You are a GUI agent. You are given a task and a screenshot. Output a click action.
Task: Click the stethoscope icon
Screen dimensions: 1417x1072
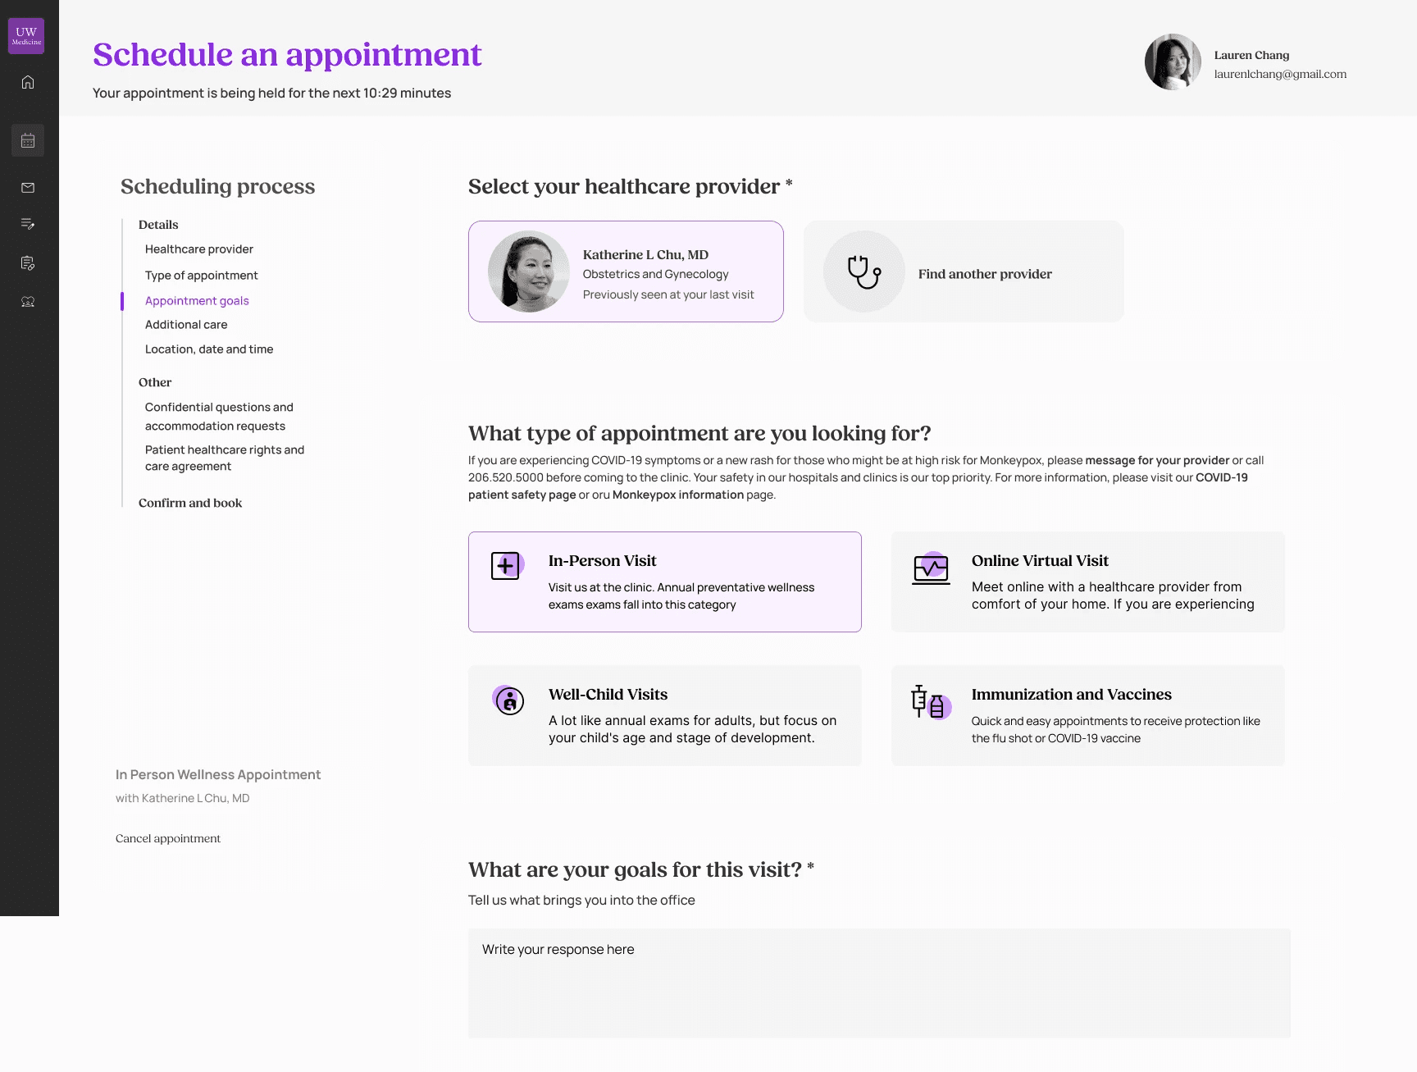click(864, 271)
